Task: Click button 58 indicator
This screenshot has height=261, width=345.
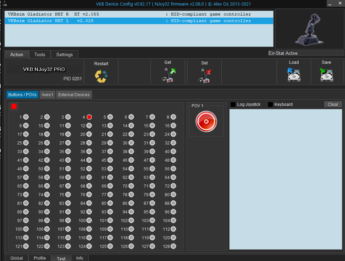Action: [x=47, y=177]
